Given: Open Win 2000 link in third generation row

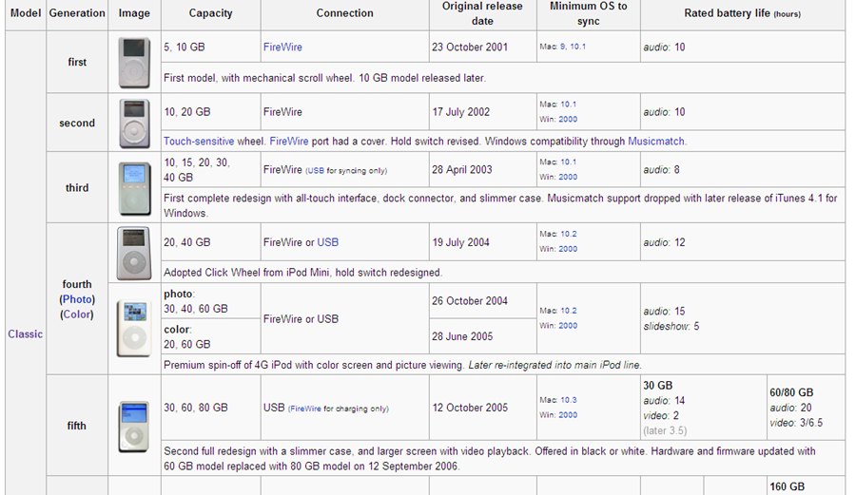Looking at the screenshot, I should tap(568, 177).
